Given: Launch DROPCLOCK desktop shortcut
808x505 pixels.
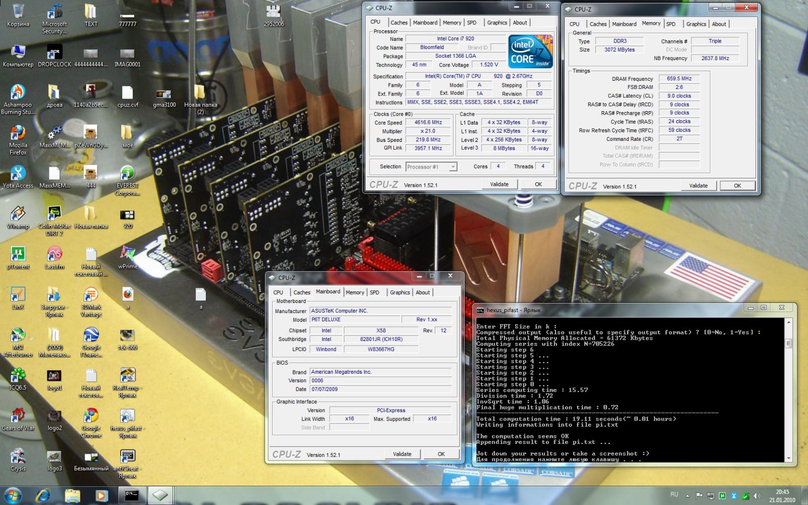Looking at the screenshot, I should point(55,56).
